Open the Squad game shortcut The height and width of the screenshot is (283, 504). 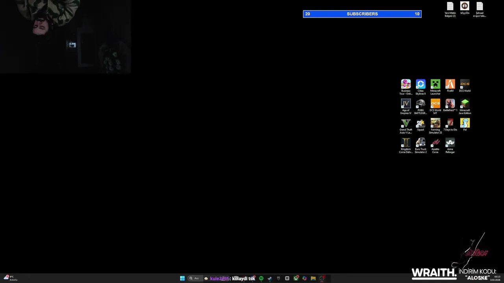421,125
